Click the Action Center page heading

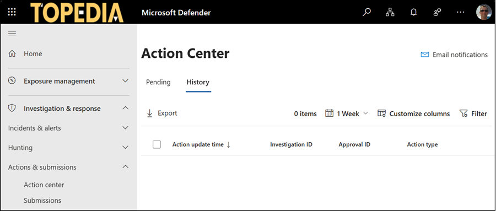tap(185, 53)
